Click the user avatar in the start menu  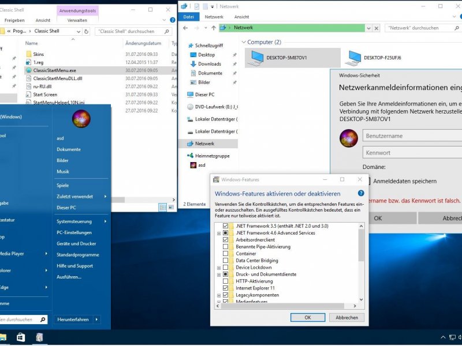point(81,119)
